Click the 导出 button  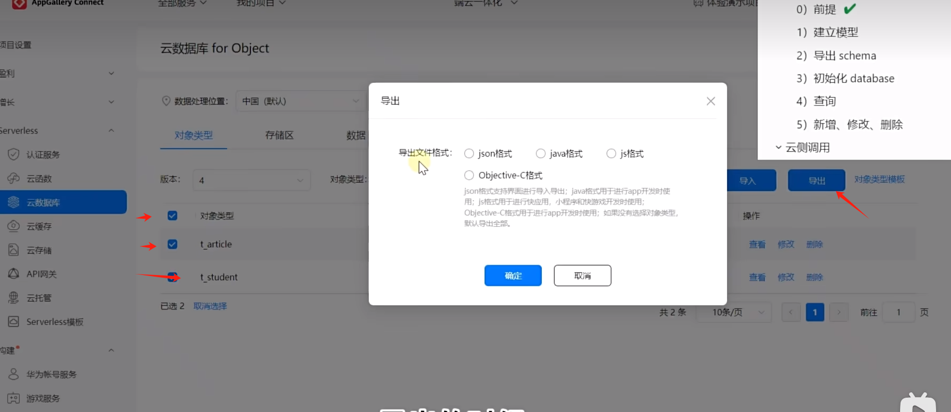pyautogui.click(x=817, y=181)
